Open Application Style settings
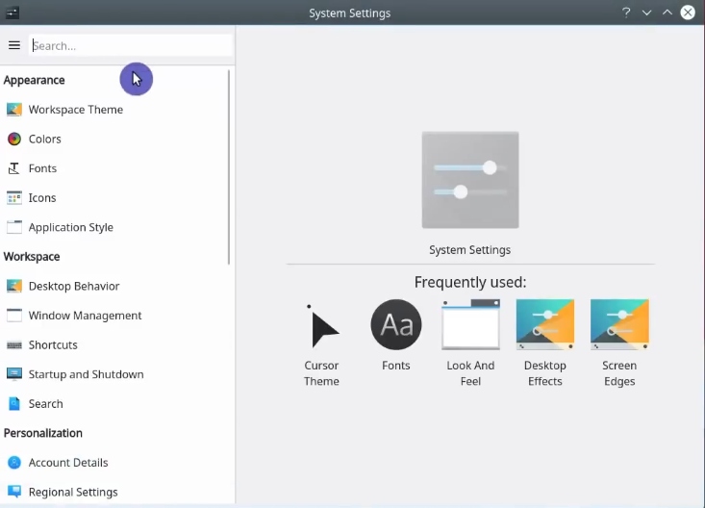Screen dimensions: 705x508 [70, 228]
